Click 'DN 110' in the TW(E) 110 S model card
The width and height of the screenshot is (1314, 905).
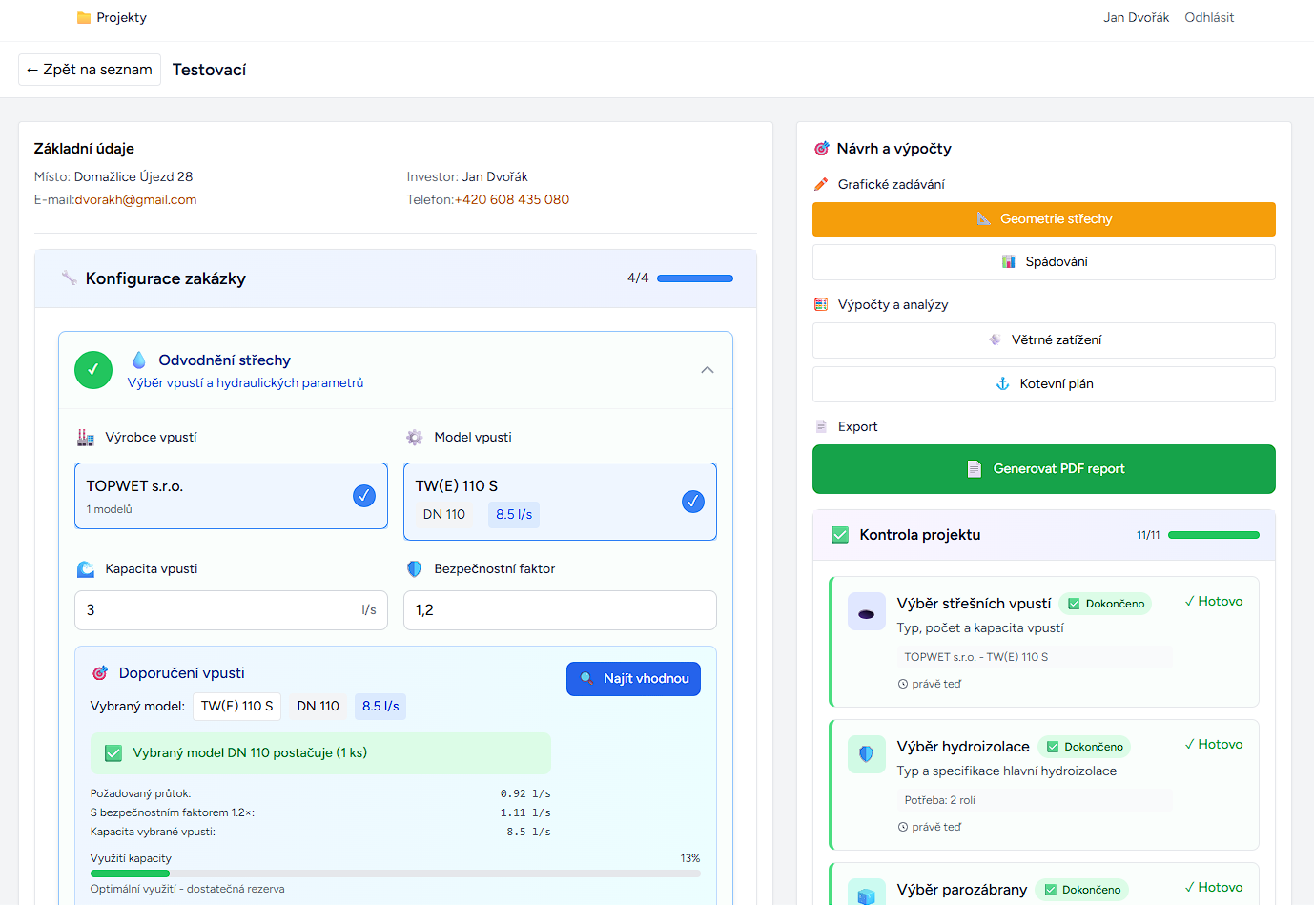[x=444, y=515]
